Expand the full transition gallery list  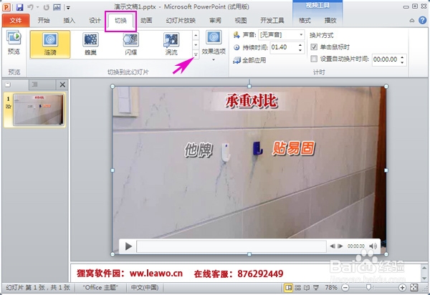click(196, 54)
